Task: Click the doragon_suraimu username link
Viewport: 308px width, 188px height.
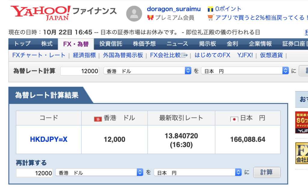Action: (174, 9)
